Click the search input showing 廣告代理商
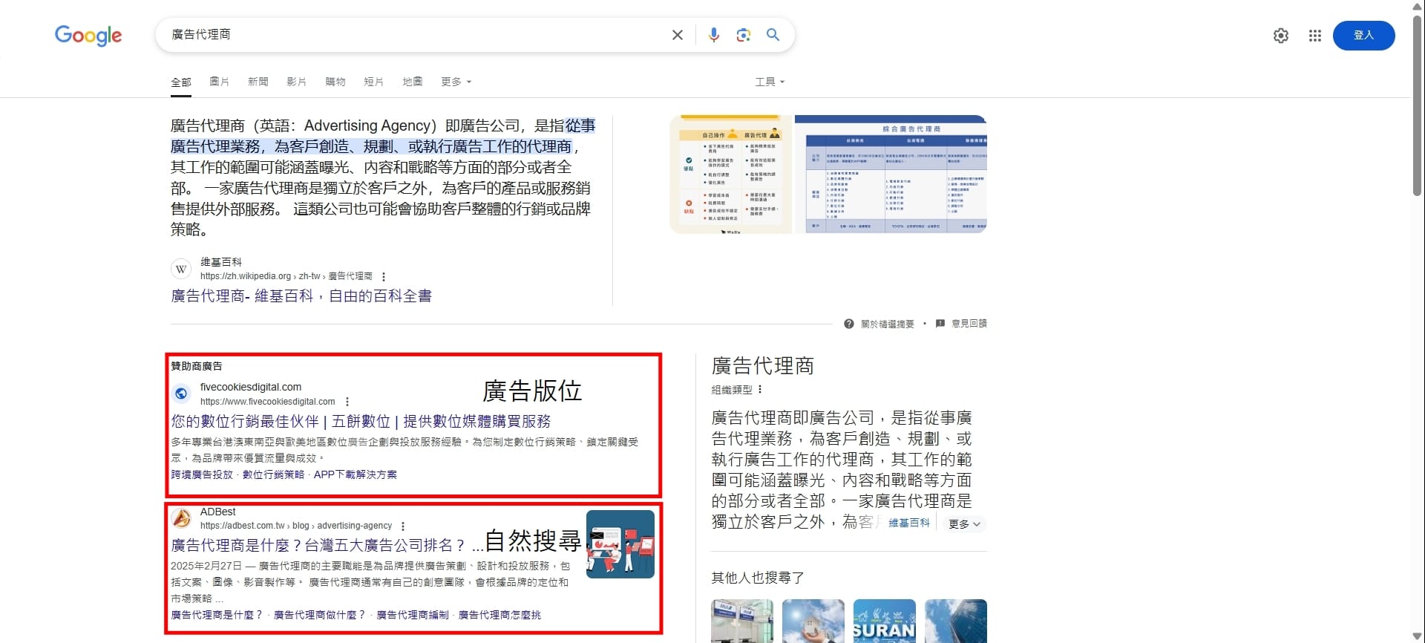1425x643 pixels. tap(416, 35)
